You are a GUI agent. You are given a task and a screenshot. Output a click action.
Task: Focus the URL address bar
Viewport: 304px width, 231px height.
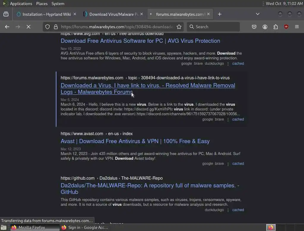pyautogui.click(x=117, y=27)
